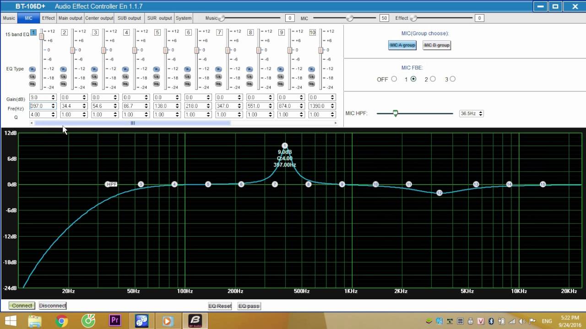This screenshot has height=329, width=586.
Task: Click the Disconnect button
Action: (x=53, y=306)
